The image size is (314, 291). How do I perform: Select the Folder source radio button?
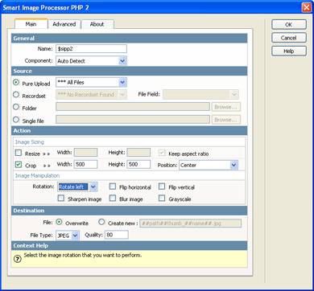pyautogui.click(x=16, y=107)
